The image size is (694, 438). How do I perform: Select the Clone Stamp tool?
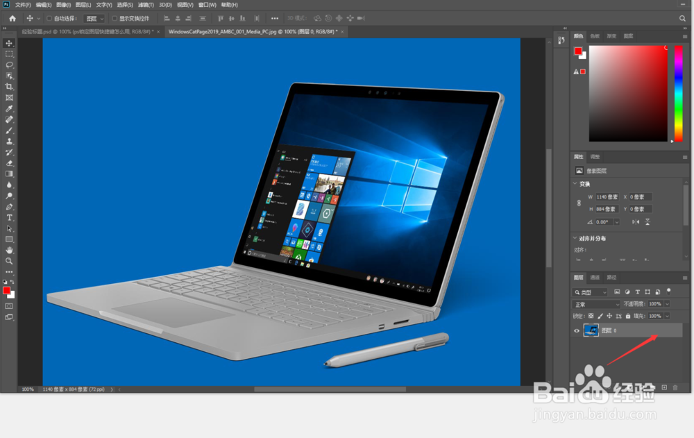pos(9,142)
